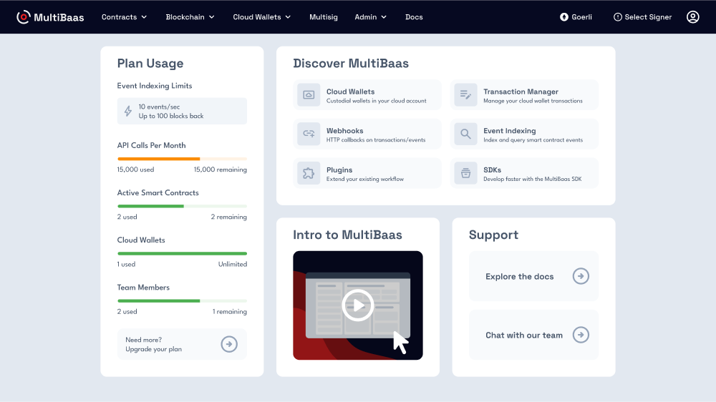This screenshot has height=402, width=716.
Task: Click the upgrade plan arrow icon
Action: 228,344
